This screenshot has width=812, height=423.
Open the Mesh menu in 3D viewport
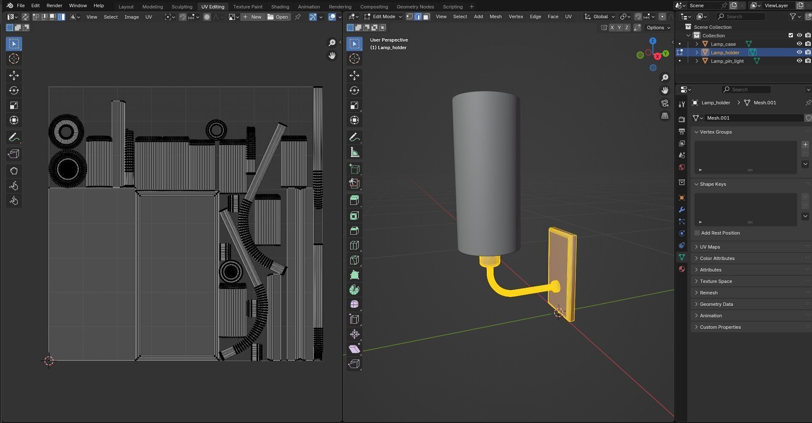click(495, 17)
